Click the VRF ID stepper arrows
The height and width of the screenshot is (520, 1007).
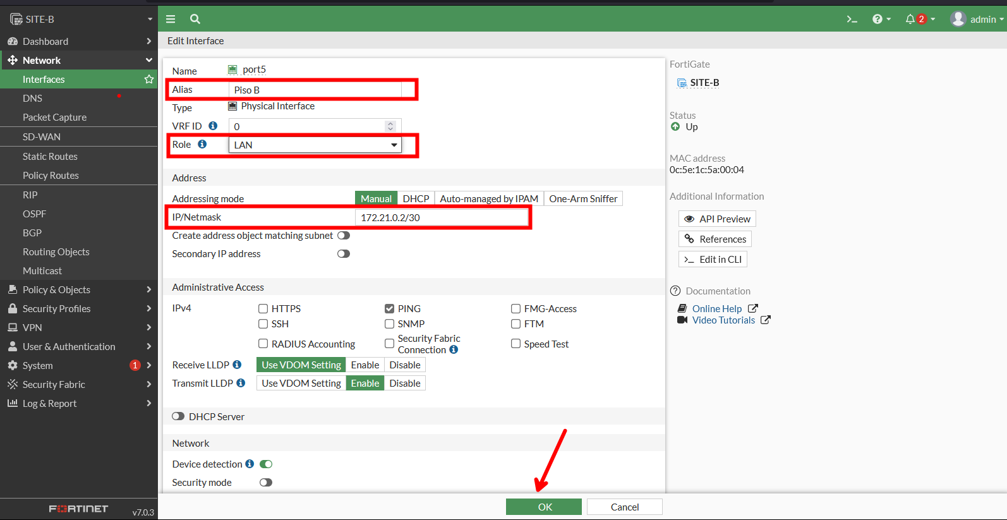390,126
